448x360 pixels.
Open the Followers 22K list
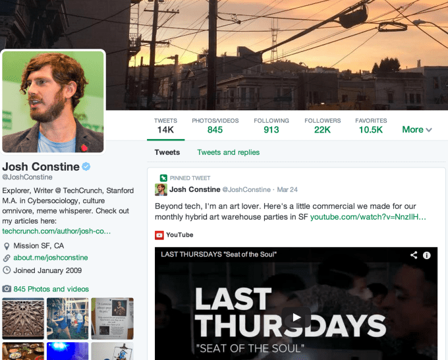(x=323, y=126)
